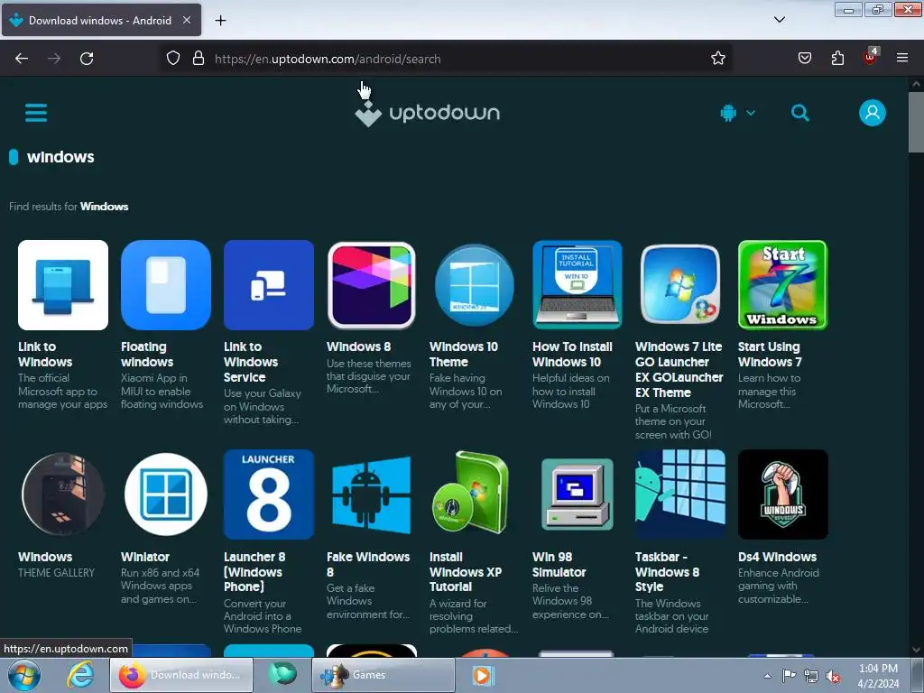Screen dimensions: 924x693
Task: Click the 'Ds4 Windows' title link
Action: point(777,557)
